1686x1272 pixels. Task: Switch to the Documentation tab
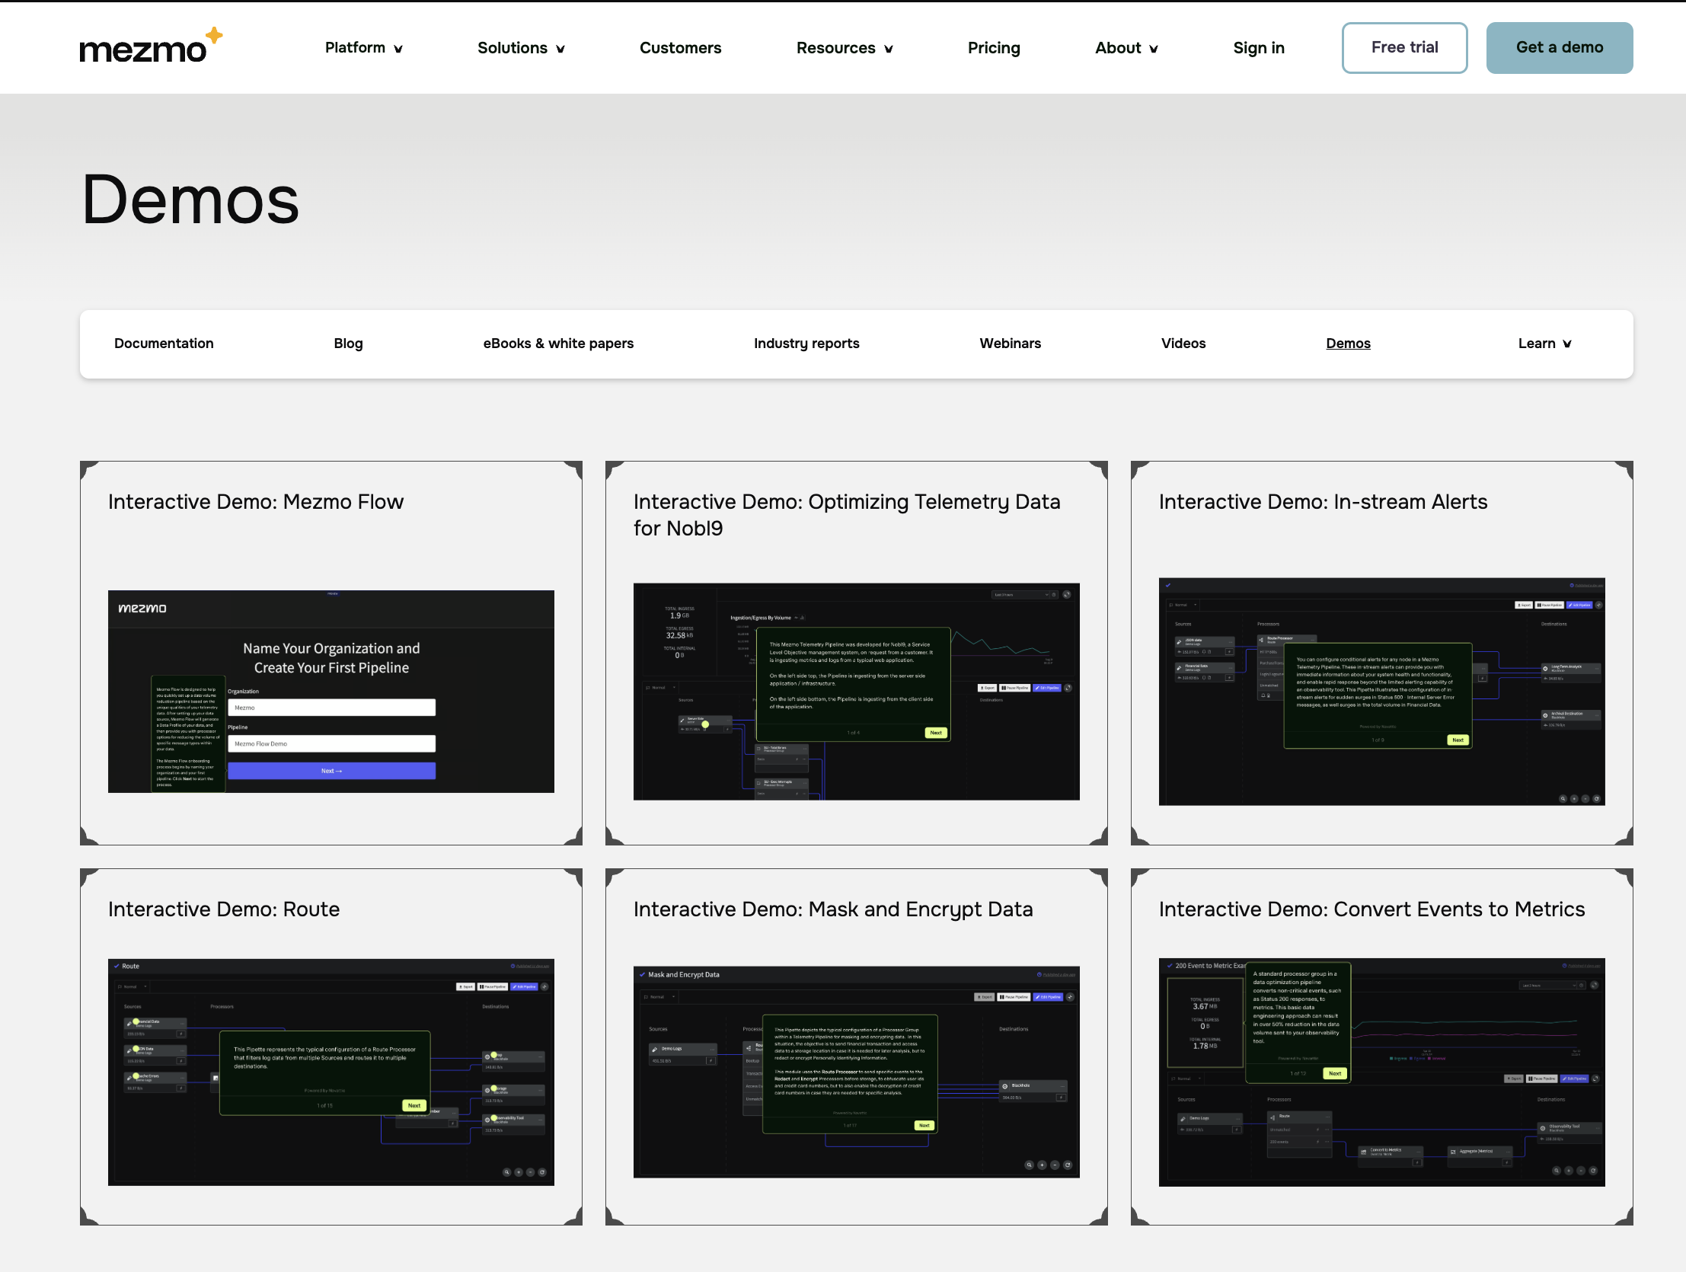click(x=164, y=344)
